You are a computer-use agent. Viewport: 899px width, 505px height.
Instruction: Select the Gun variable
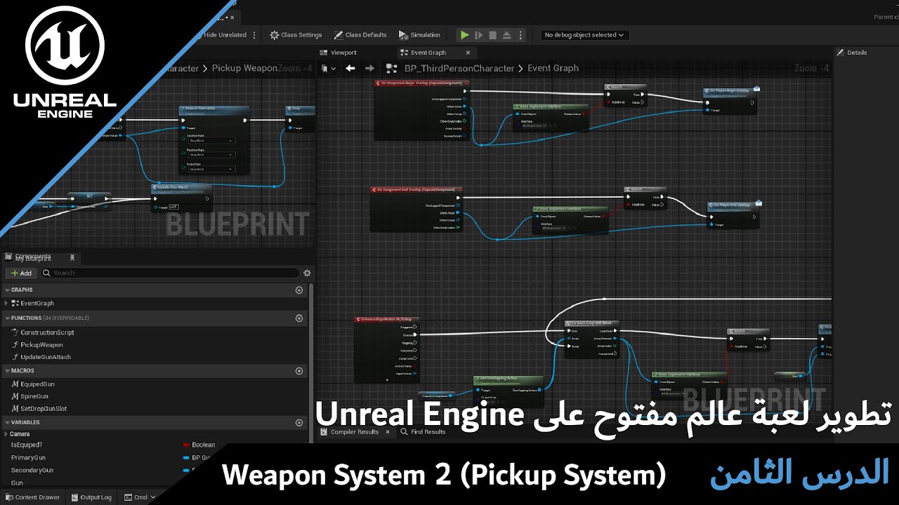17,483
